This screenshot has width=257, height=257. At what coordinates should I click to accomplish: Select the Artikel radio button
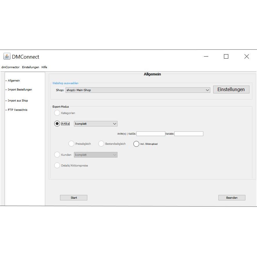57,124
